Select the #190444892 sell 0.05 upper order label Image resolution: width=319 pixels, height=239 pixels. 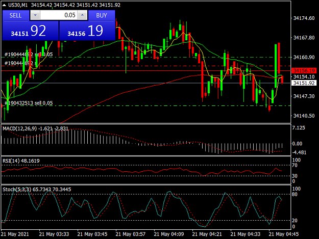click(x=29, y=55)
